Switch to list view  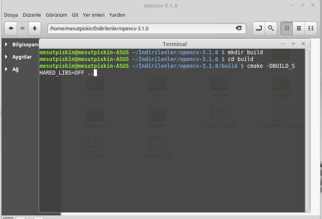click(x=298, y=28)
